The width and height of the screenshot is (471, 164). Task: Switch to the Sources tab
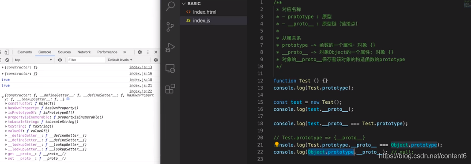(64, 52)
